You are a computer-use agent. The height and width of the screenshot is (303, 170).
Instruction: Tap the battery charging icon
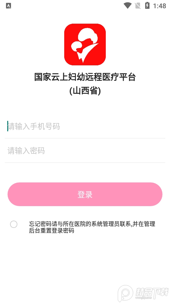click(x=147, y=5)
